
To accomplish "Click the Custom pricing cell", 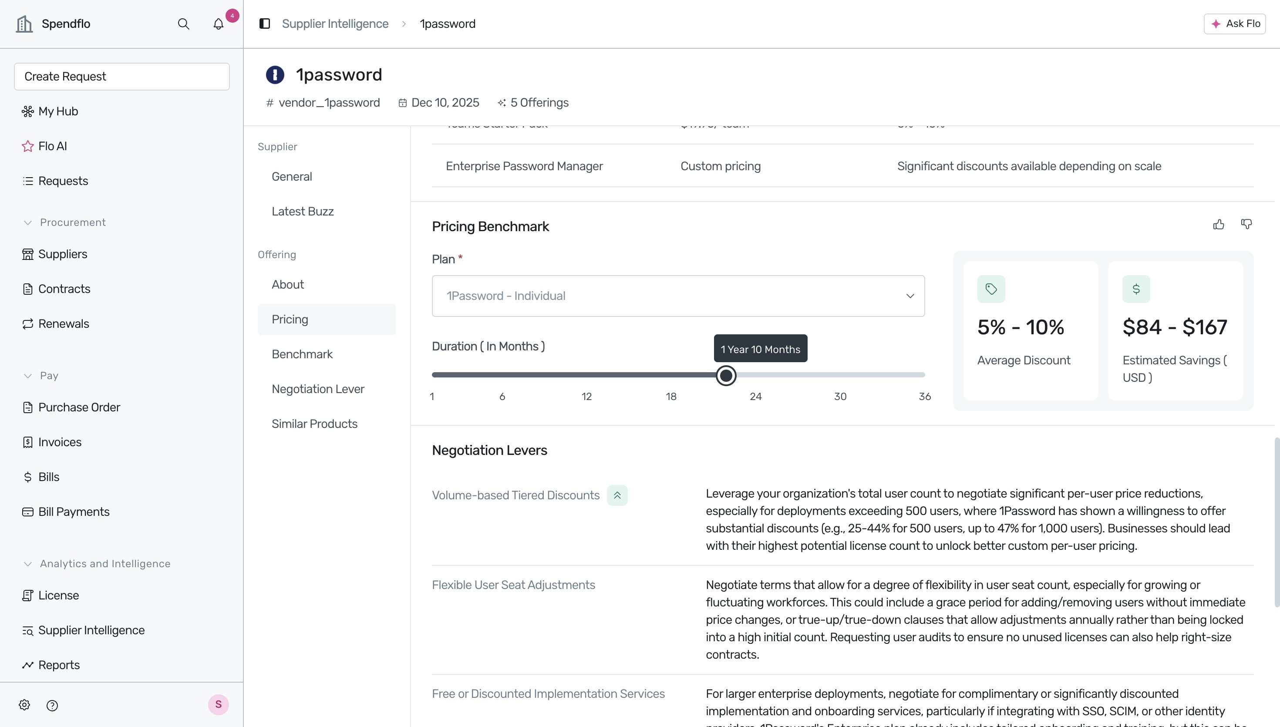I will click(x=721, y=166).
